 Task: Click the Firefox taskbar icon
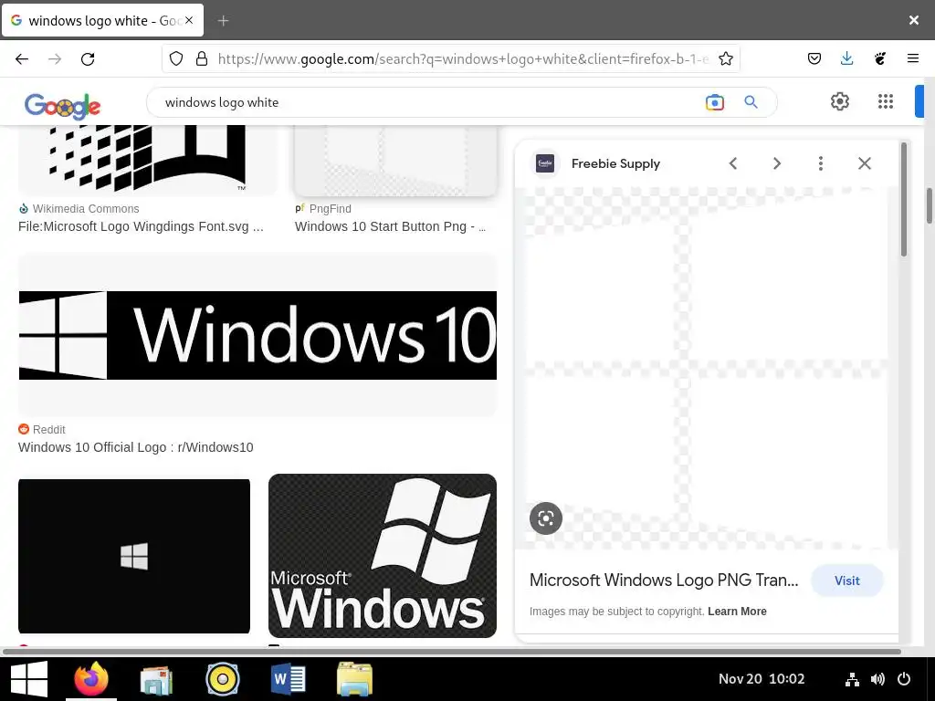[91, 679]
